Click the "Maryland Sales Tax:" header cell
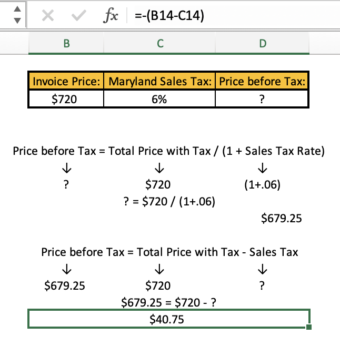The image size is (340, 355). point(160,82)
